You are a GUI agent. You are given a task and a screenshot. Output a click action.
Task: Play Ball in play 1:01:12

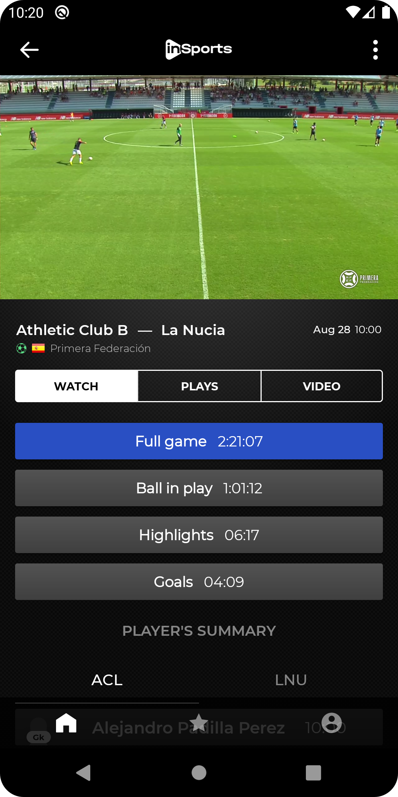199,488
